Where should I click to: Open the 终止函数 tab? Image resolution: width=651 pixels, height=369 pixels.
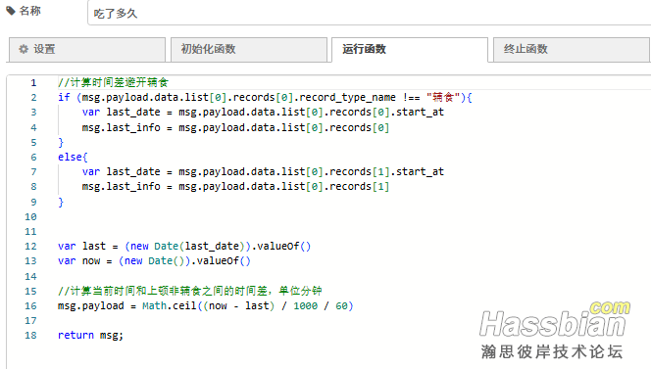(572, 49)
